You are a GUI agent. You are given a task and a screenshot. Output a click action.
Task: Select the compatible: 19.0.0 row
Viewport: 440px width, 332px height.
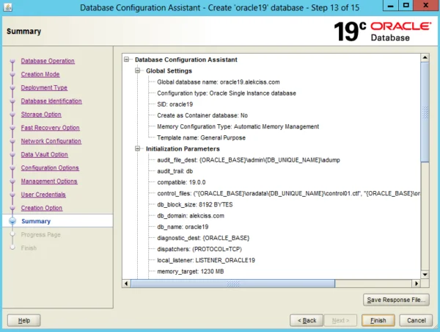[x=181, y=182]
